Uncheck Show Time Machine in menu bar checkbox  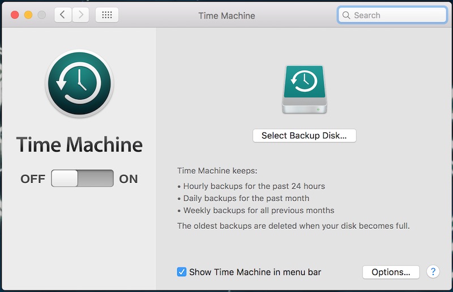181,272
